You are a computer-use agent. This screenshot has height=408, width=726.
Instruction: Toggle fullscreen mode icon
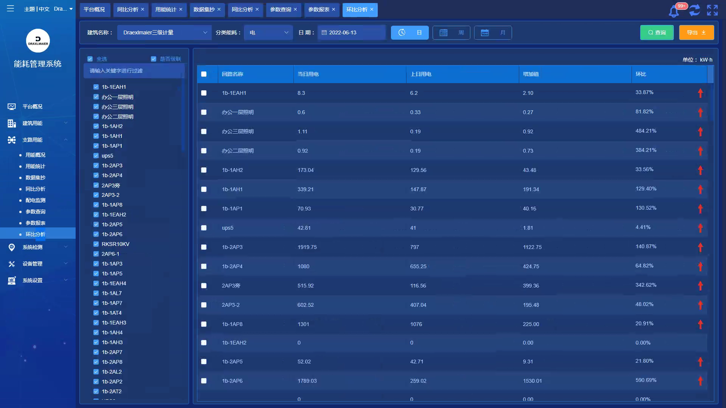712,10
